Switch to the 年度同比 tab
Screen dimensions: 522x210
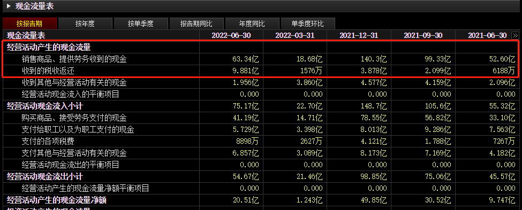coord(252,24)
